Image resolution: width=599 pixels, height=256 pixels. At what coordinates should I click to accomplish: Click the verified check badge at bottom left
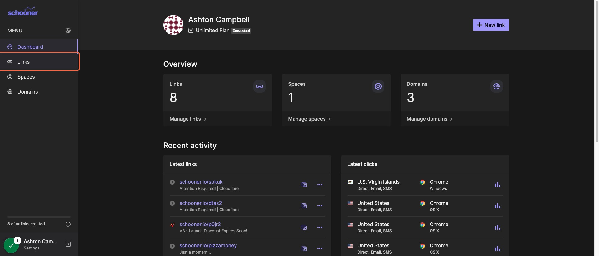[11, 245]
